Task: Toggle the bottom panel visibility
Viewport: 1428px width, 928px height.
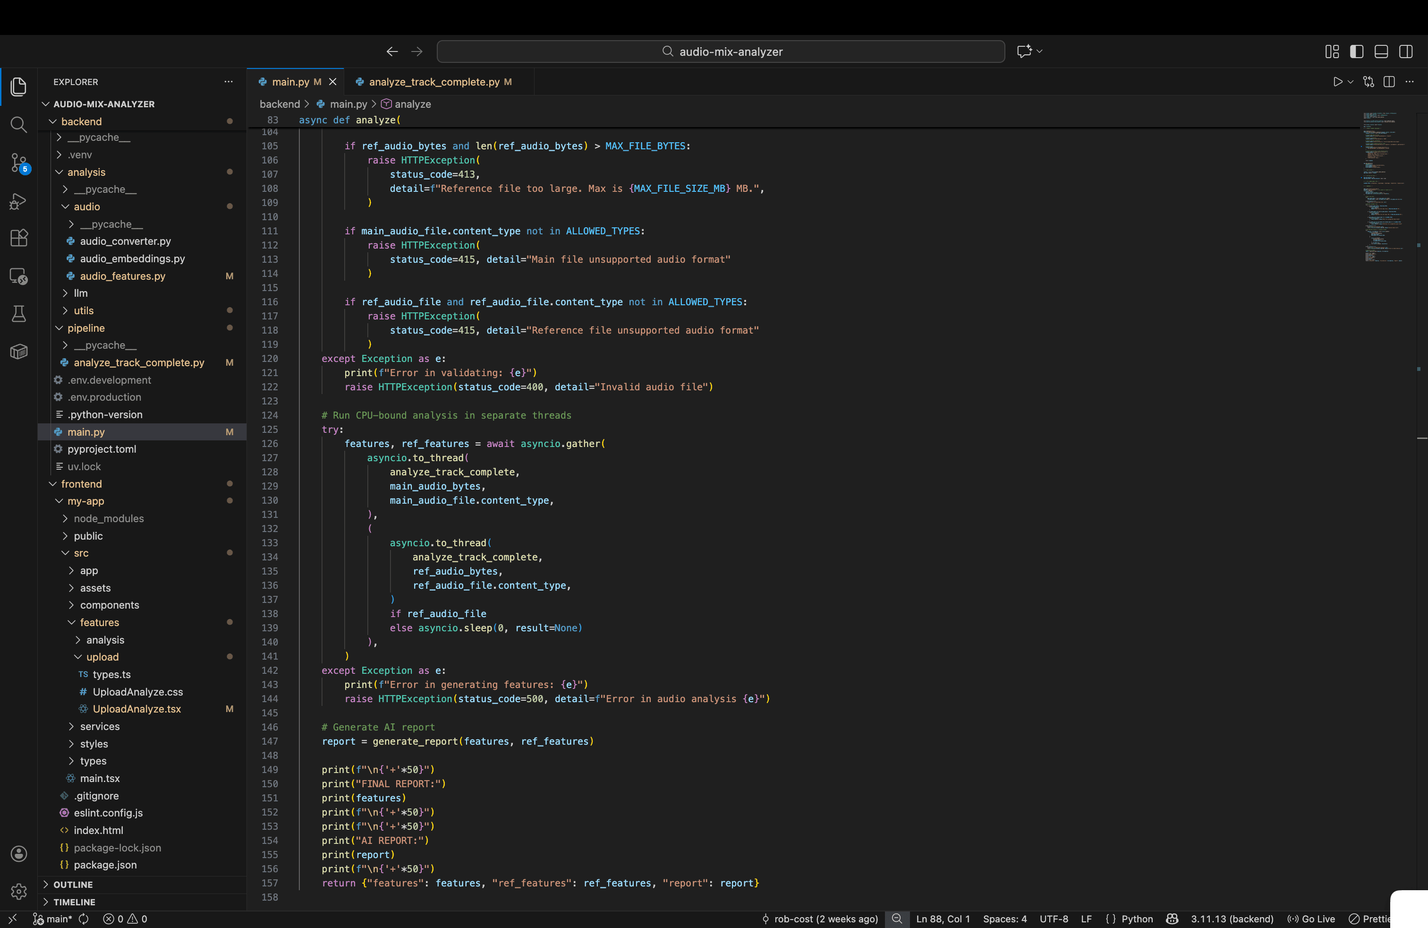Action: 1381,52
